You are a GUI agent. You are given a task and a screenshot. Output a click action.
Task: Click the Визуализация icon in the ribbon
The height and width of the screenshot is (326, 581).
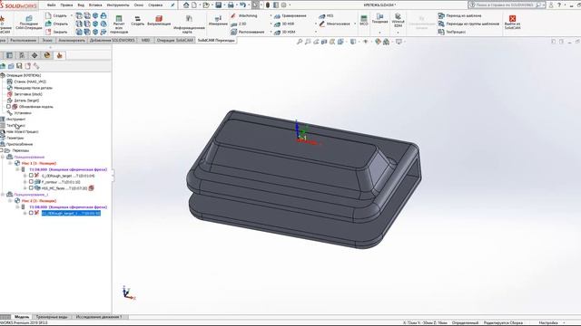(159, 21)
